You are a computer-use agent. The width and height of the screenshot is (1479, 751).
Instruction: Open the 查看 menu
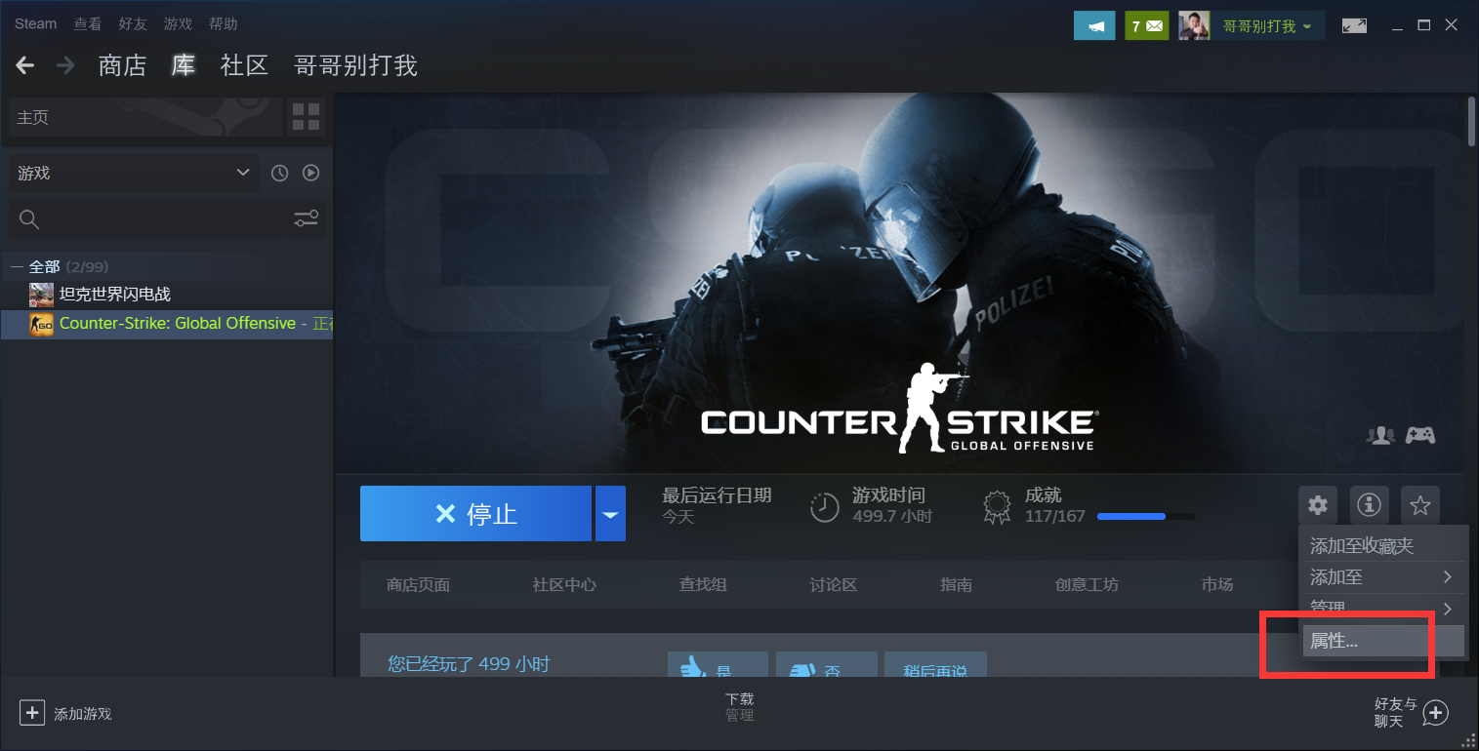[88, 23]
